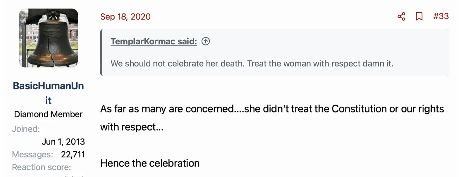Click the "TemplarKormac said:" quote link
This screenshot has height=177, width=468.
click(154, 41)
